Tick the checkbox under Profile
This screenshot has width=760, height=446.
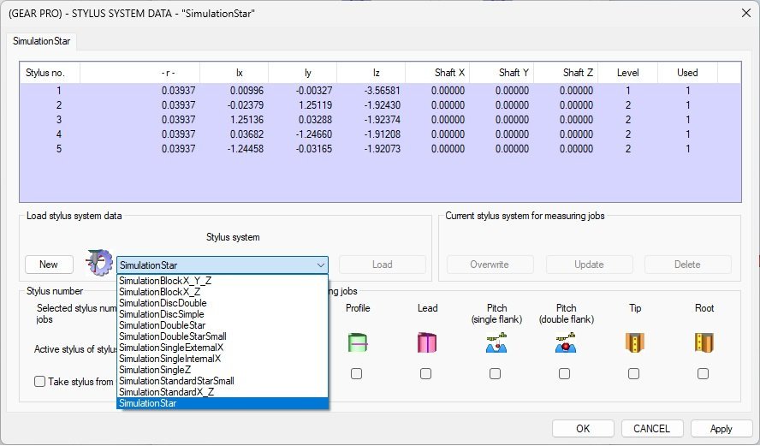[x=357, y=374]
